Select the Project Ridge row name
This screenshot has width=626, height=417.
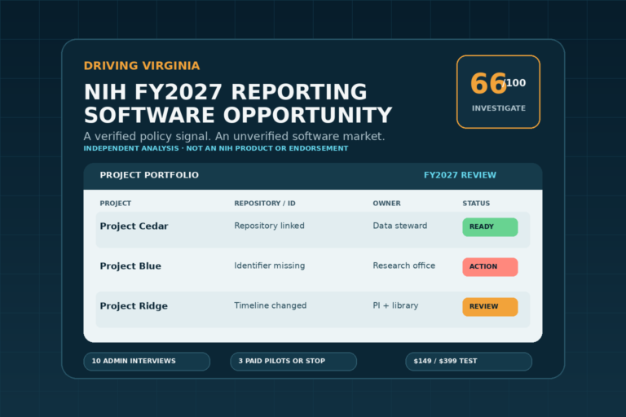tap(134, 305)
